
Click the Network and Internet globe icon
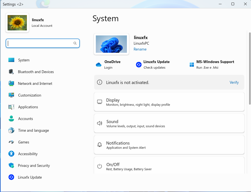[x=11, y=83]
